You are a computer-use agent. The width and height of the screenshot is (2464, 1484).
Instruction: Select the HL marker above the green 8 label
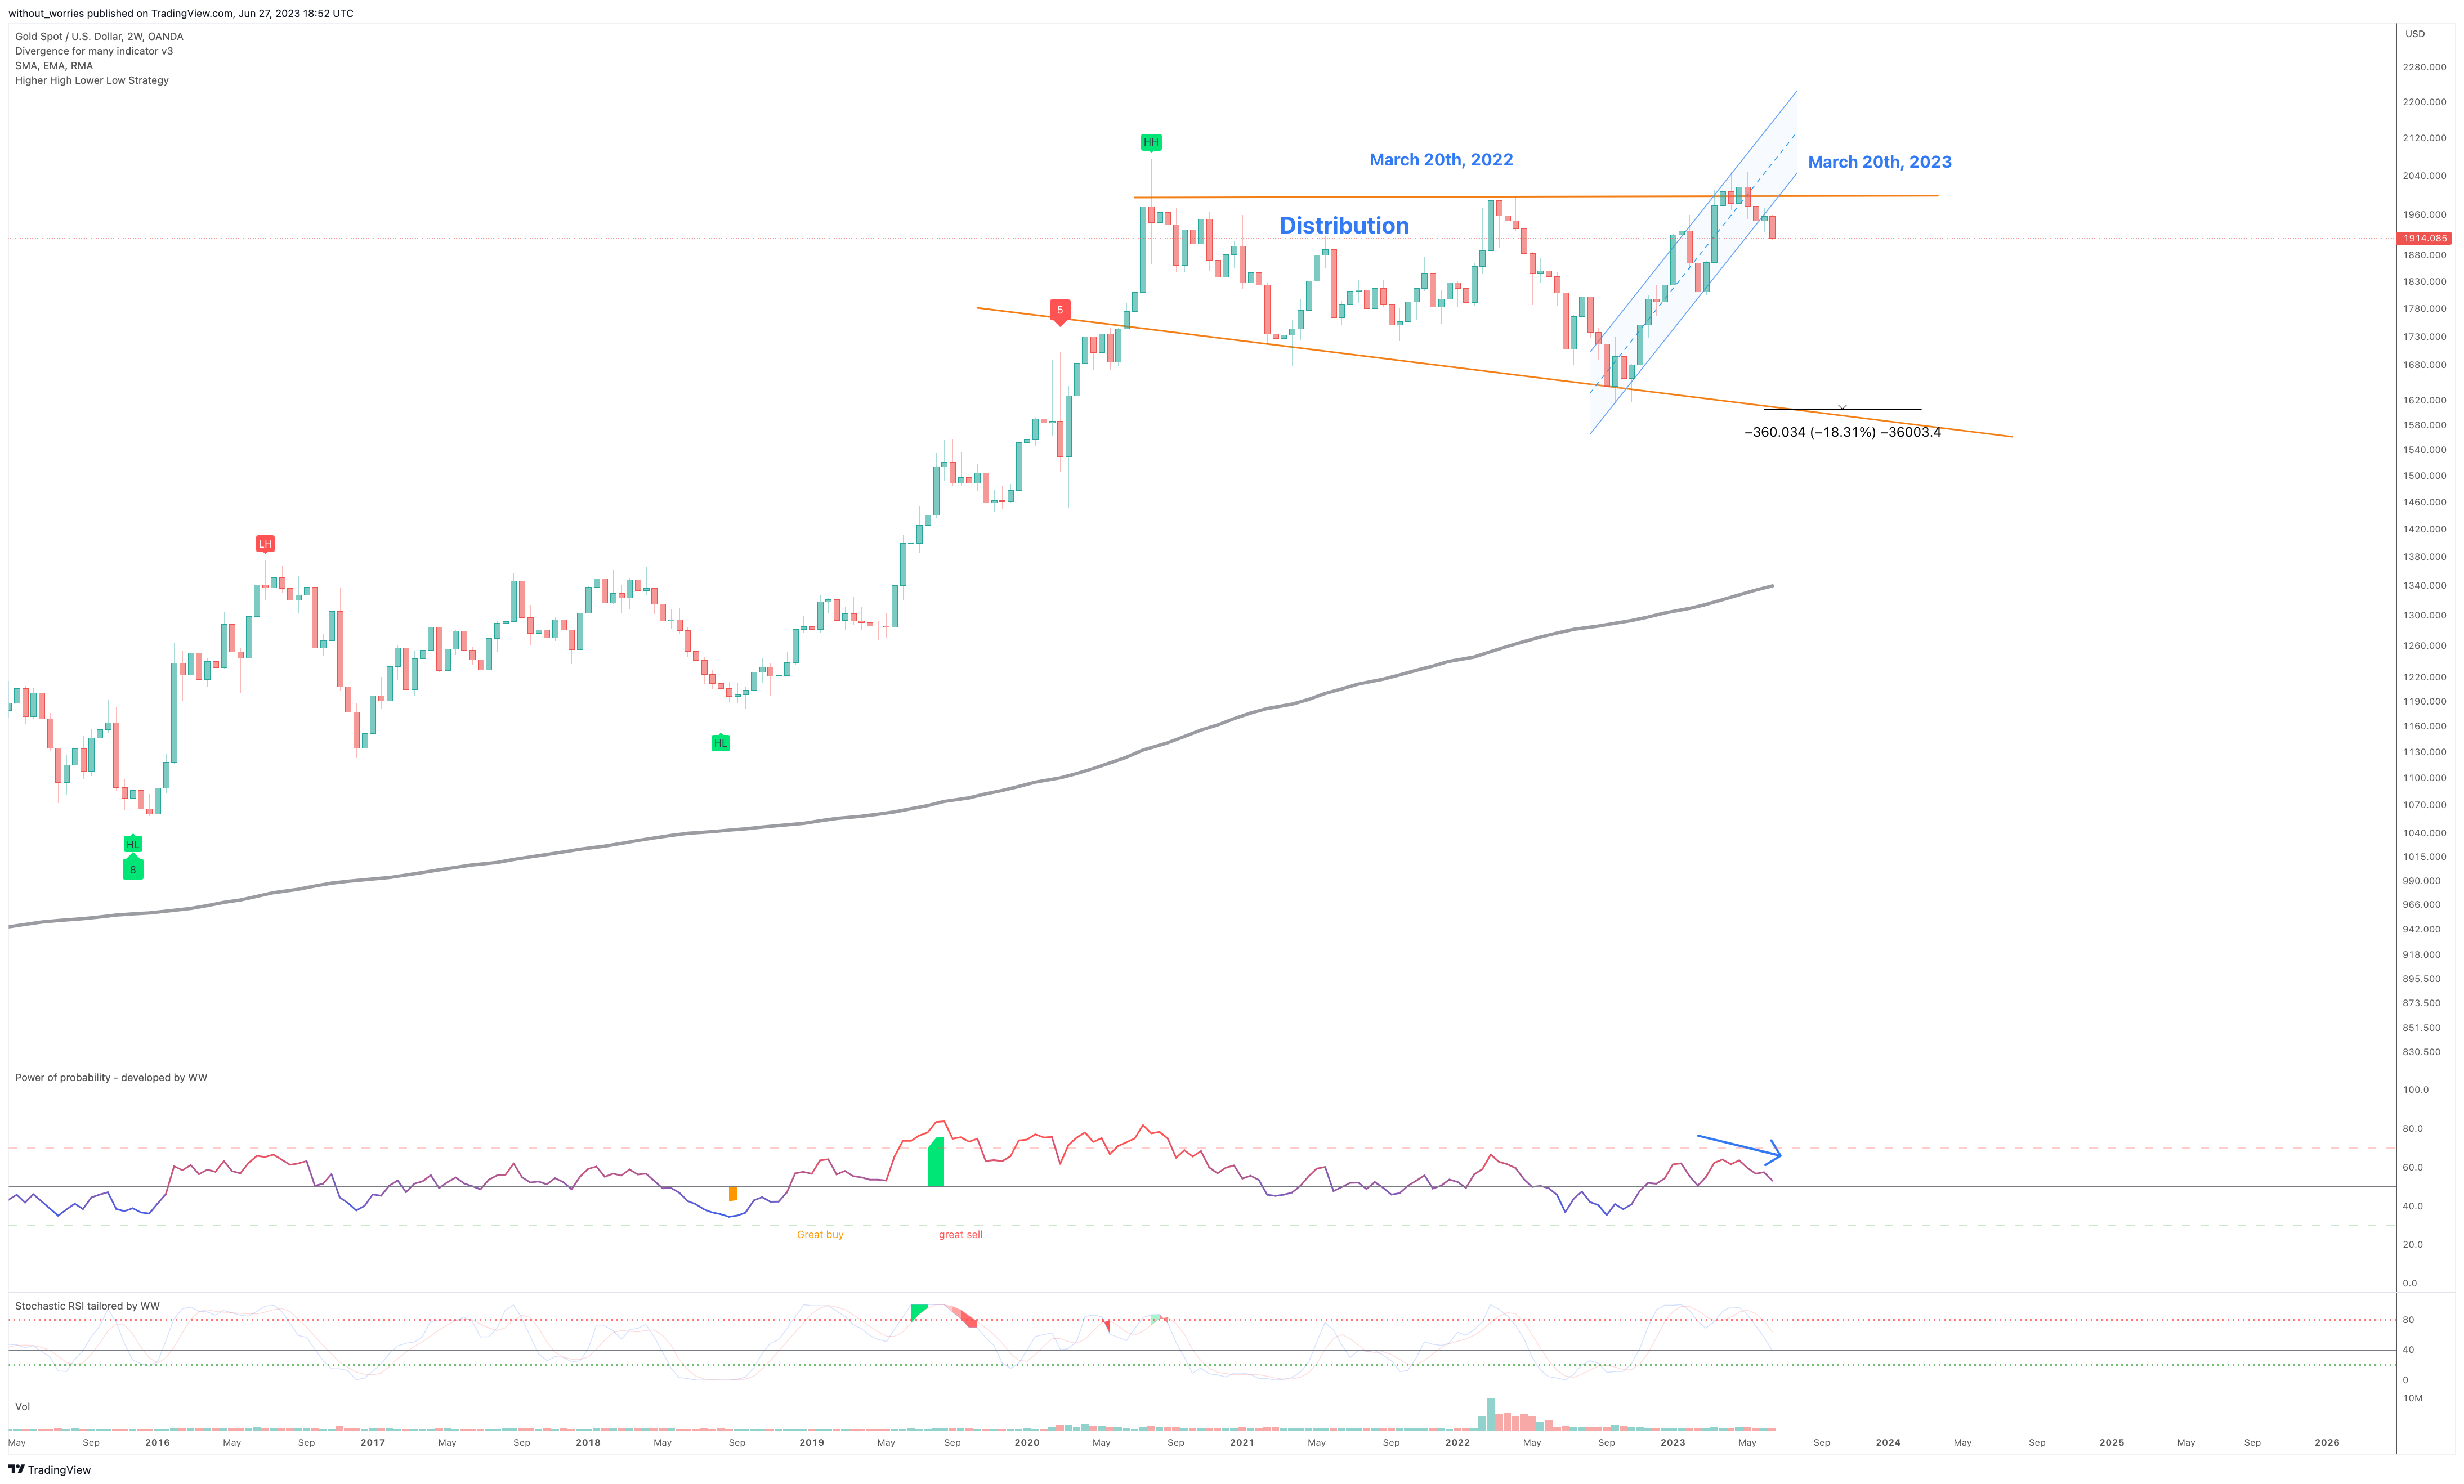pos(133,844)
